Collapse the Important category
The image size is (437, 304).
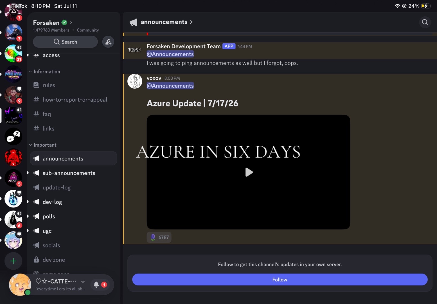click(x=43, y=145)
